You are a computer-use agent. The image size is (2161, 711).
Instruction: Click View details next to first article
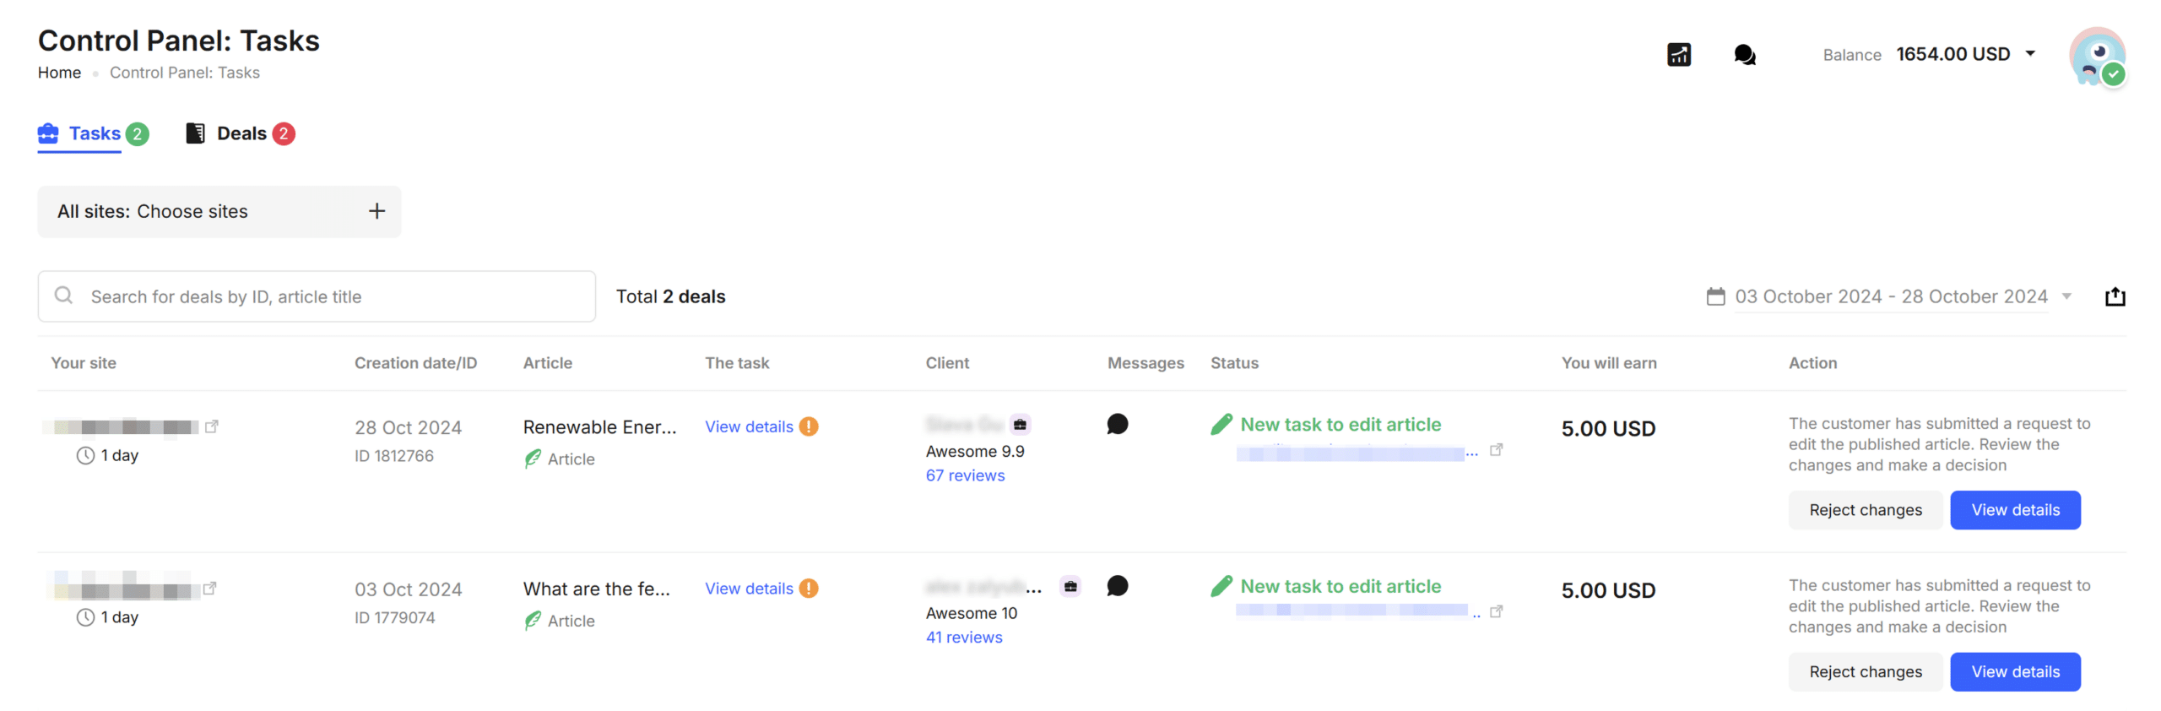tap(748, 426)
